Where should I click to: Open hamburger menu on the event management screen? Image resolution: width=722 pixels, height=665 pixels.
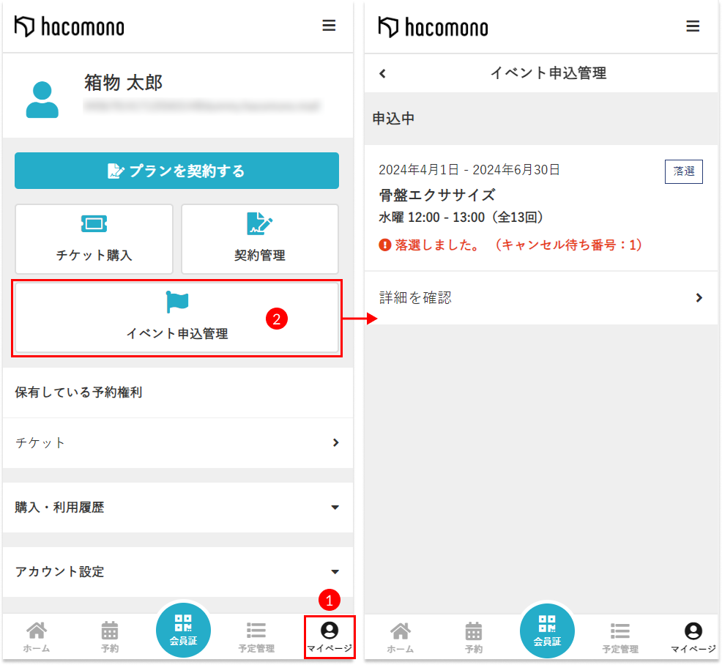tap(692, 26)
